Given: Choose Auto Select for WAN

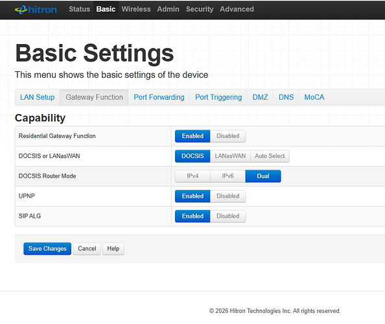Looking at the screenshot, I should 270,156.
